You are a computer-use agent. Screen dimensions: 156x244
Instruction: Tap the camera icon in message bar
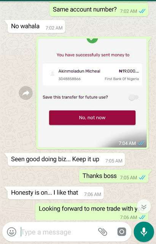[122, 232]
